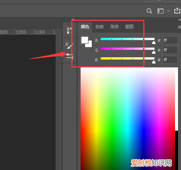Expand the right panel double-arrow icon
The image size is (181, 170).
(x=180, y=20)
